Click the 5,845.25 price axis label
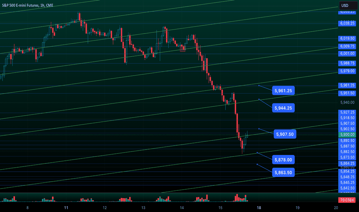Viewport: 359px width, 212px height. (x=347, y=183)
